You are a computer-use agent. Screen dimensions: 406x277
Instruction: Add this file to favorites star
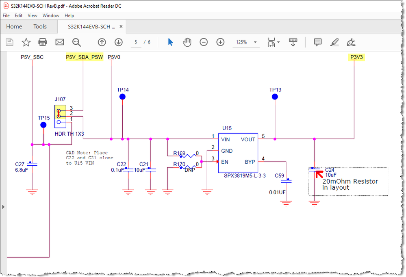coord(26,42)
